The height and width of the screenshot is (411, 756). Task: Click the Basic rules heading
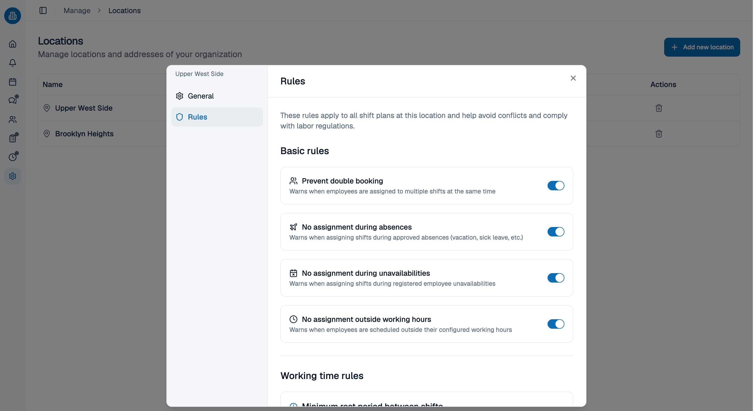(x=304, y=151)
